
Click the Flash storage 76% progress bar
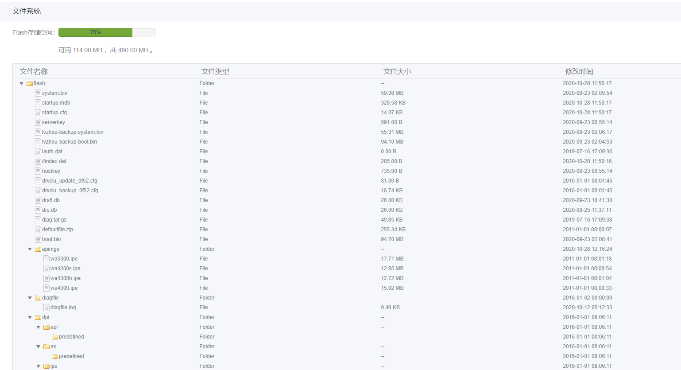(x=107, y=32)
